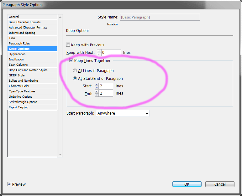This screenshot has height=196, width=242.
Task: Open Paragraph Rules category
Action: (x=32, y=44)
